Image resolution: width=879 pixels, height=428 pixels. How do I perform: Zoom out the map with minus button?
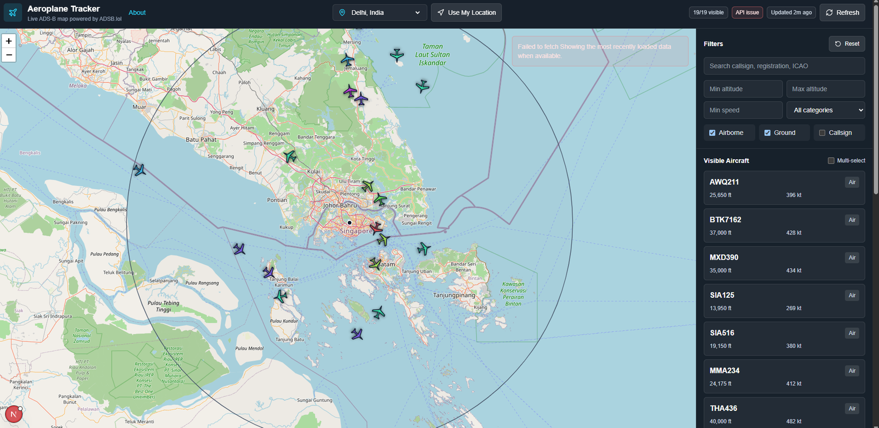(x=9, y=55)
